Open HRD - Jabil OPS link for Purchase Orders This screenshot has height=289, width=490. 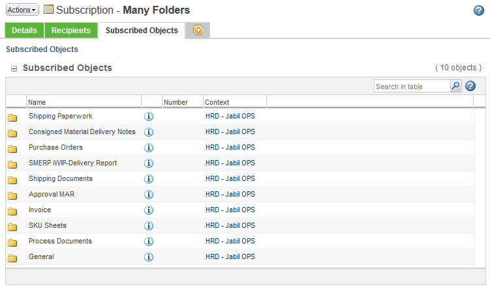(230, 147)
